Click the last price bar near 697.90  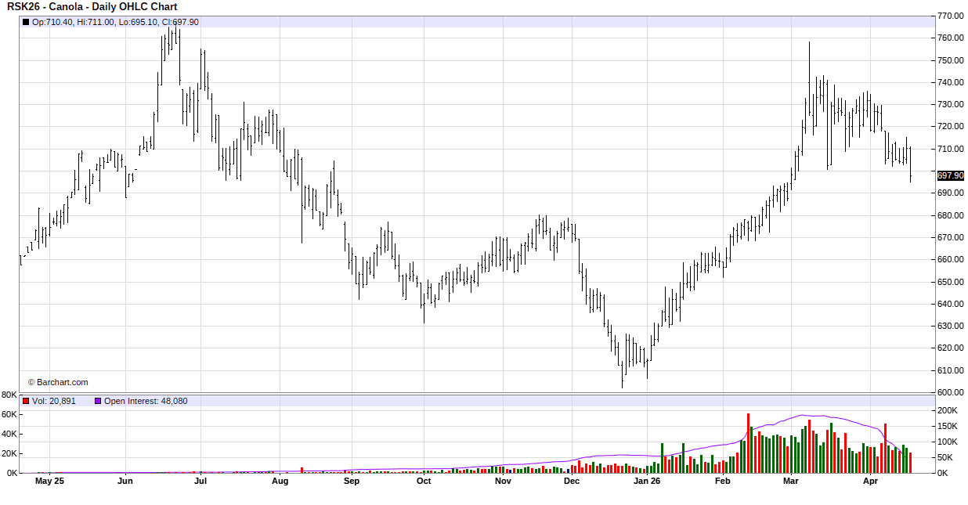point(910,164)
